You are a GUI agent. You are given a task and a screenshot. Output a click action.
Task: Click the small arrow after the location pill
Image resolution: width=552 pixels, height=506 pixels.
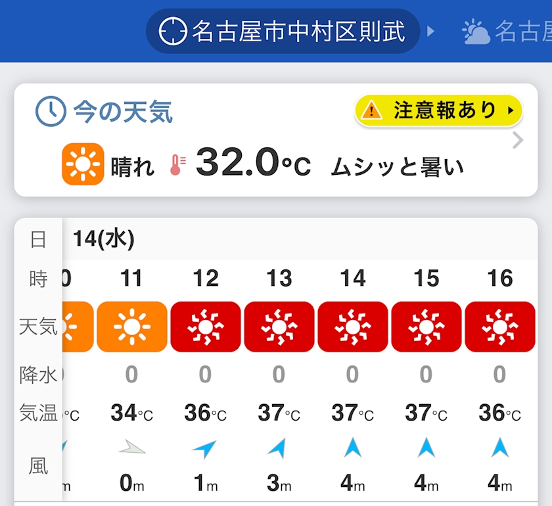pos(431,31)
